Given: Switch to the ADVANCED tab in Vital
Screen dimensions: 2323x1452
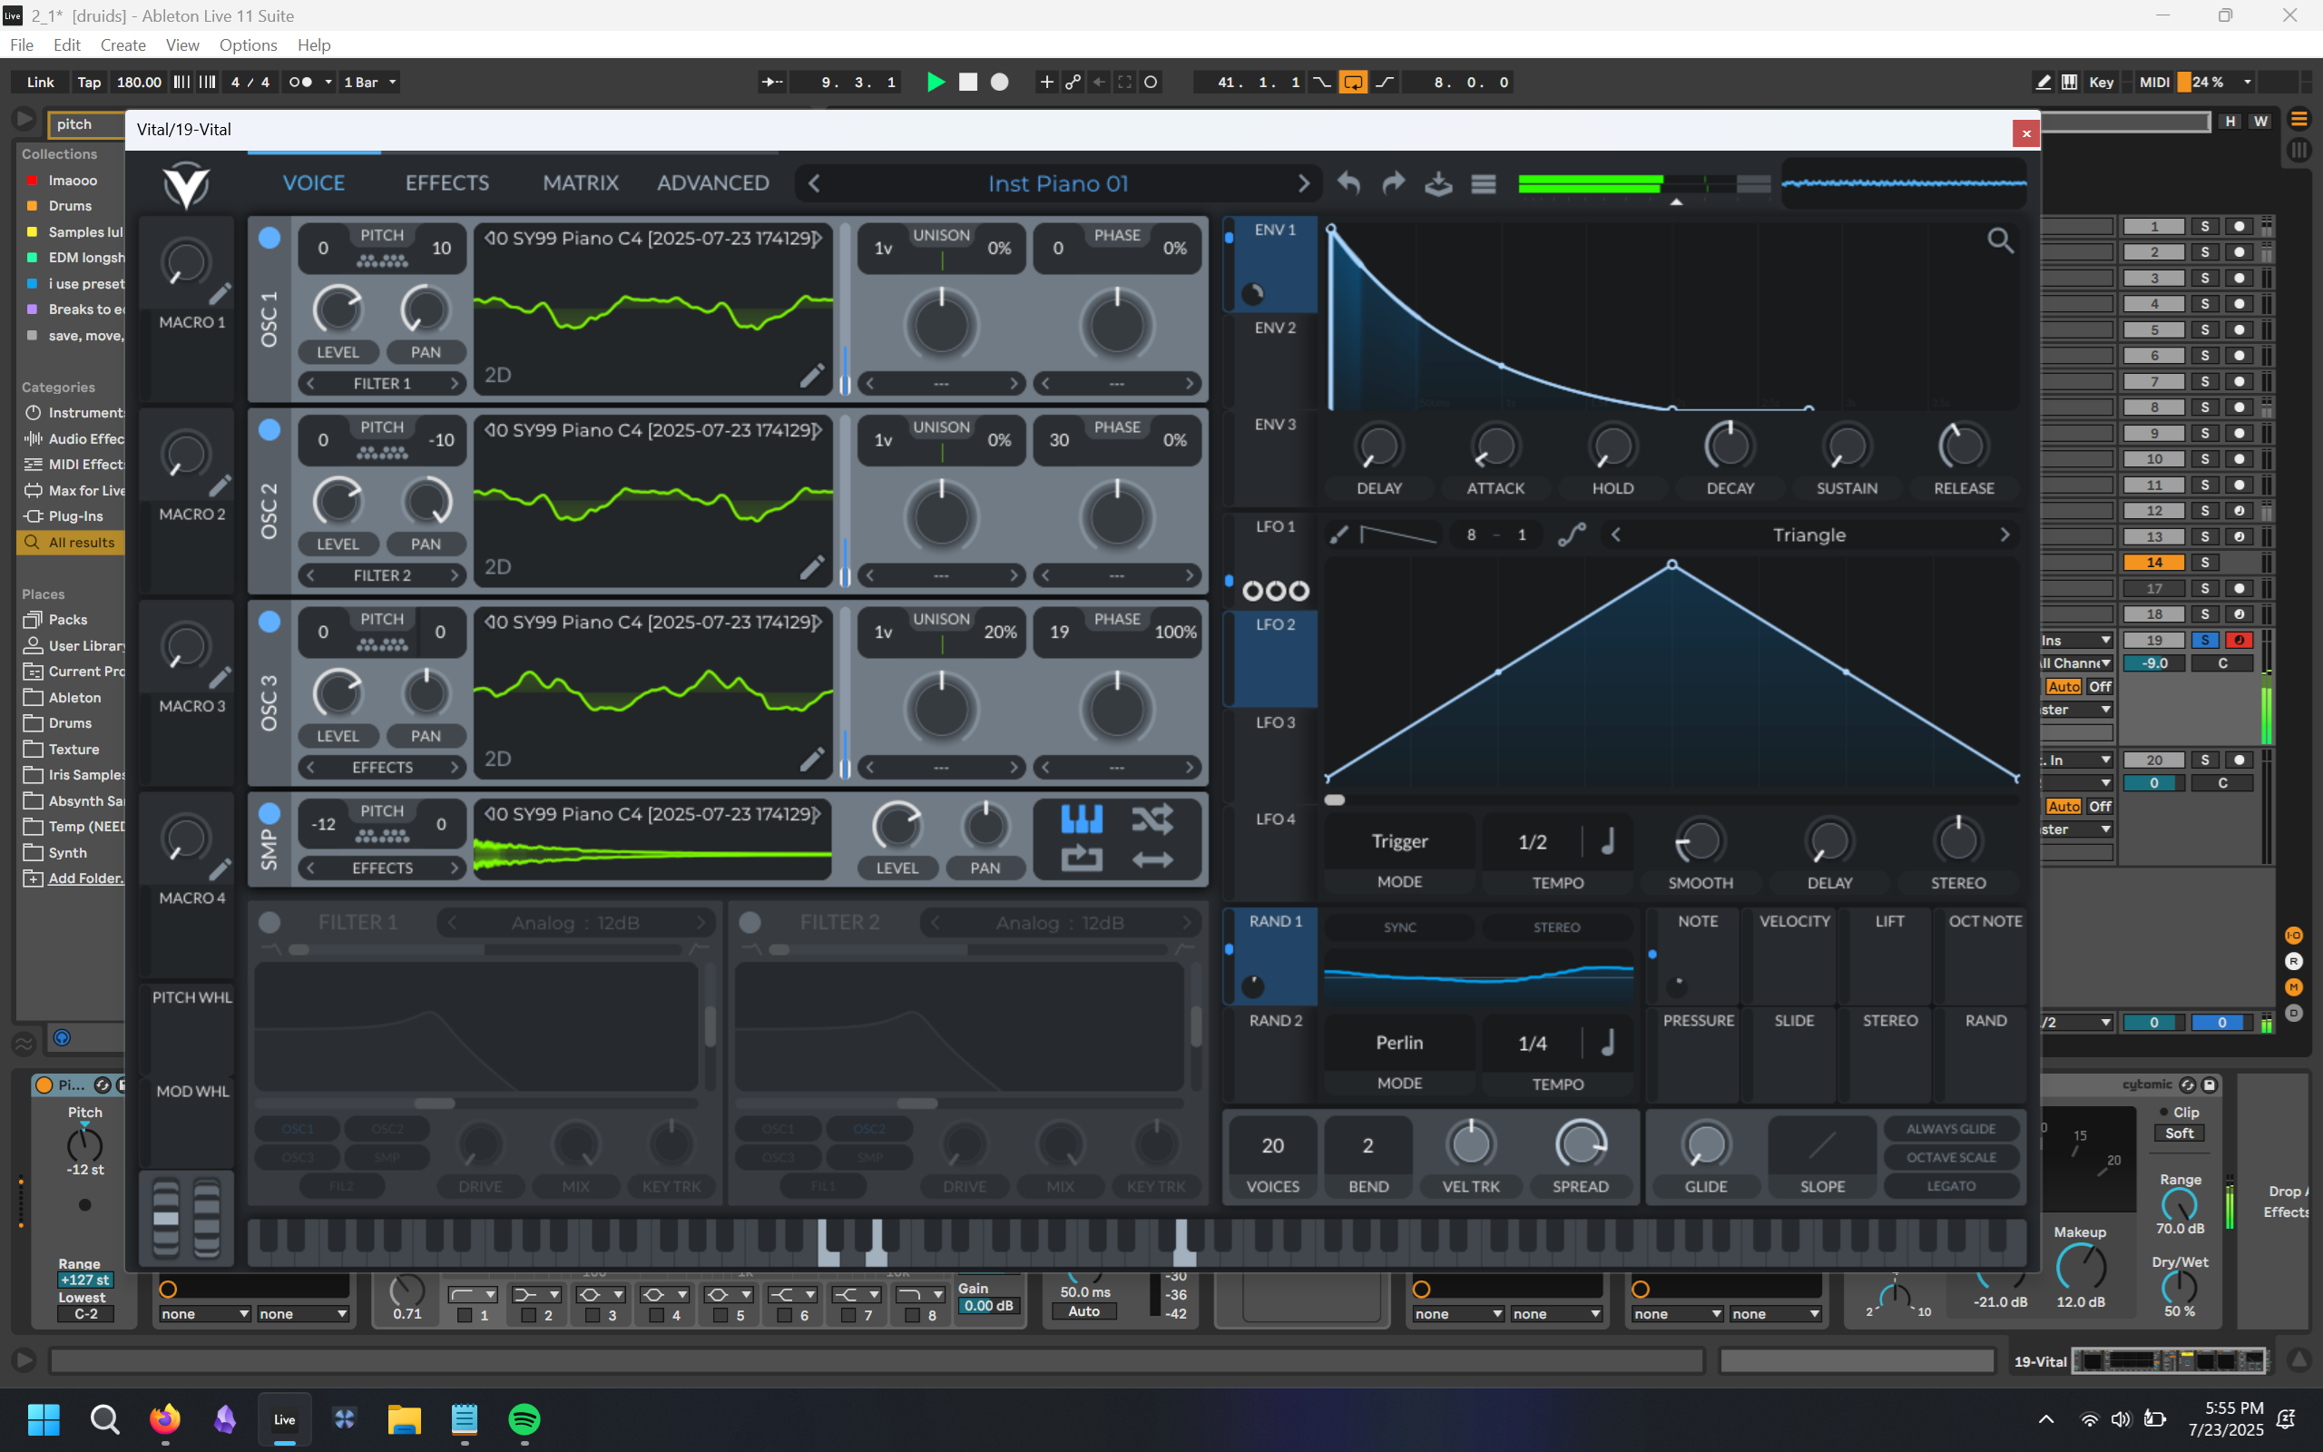Looking at the screenshot, I should 713,182.
